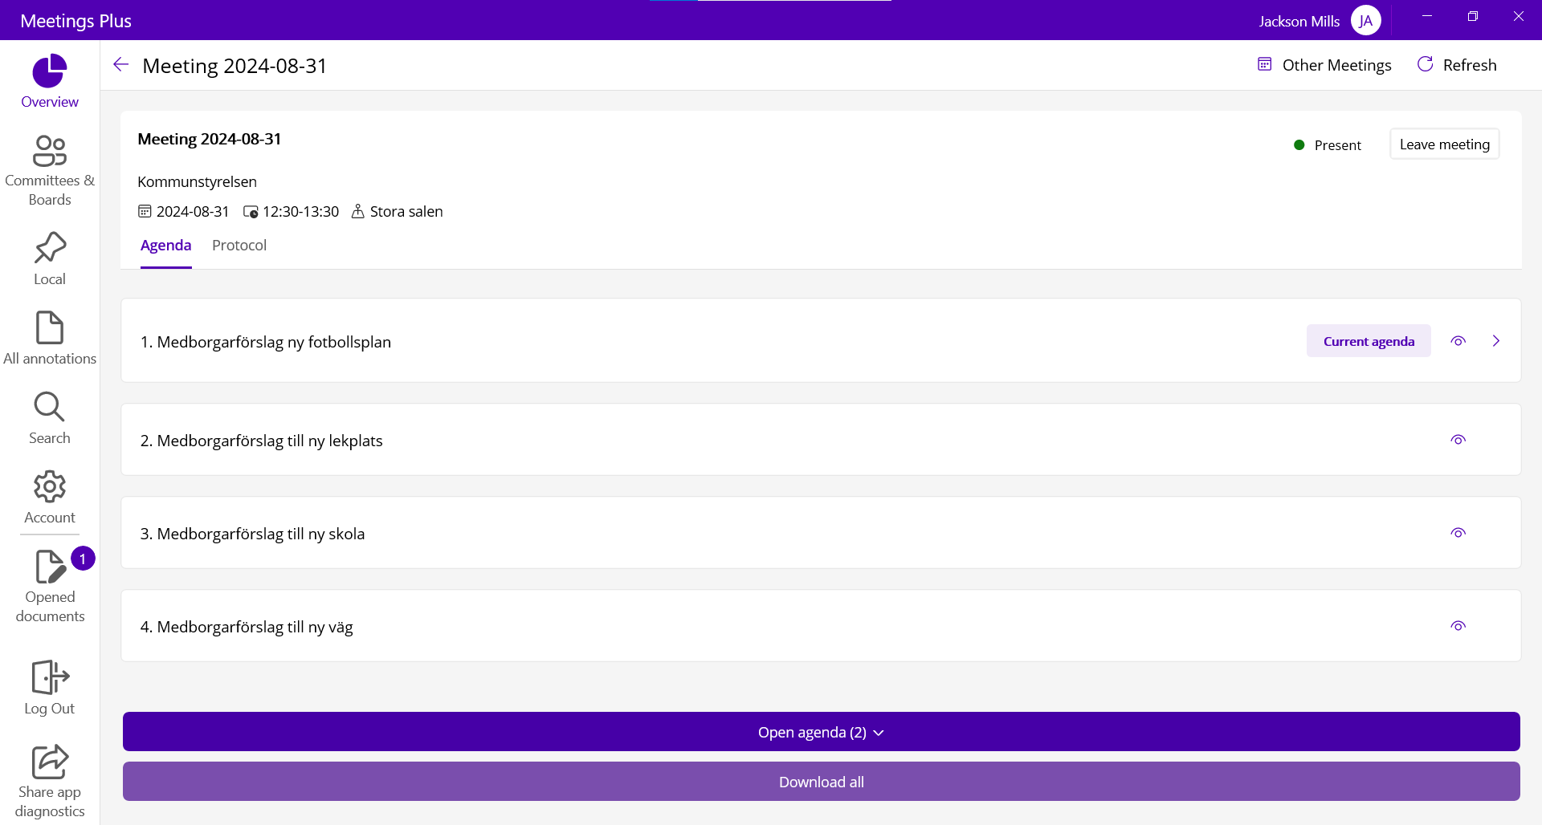This screenshot has height=825, width=1542.
Task: Open All annotations in sidebar
Action: pyautogui.click(x=50, y=338)
